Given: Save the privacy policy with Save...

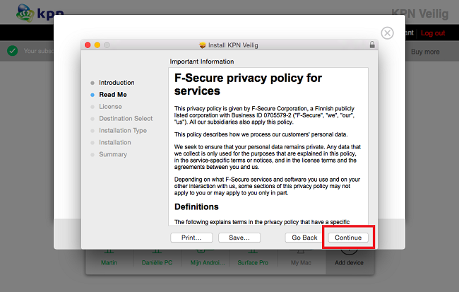Looking at the screenshot, I should [239, 238].
